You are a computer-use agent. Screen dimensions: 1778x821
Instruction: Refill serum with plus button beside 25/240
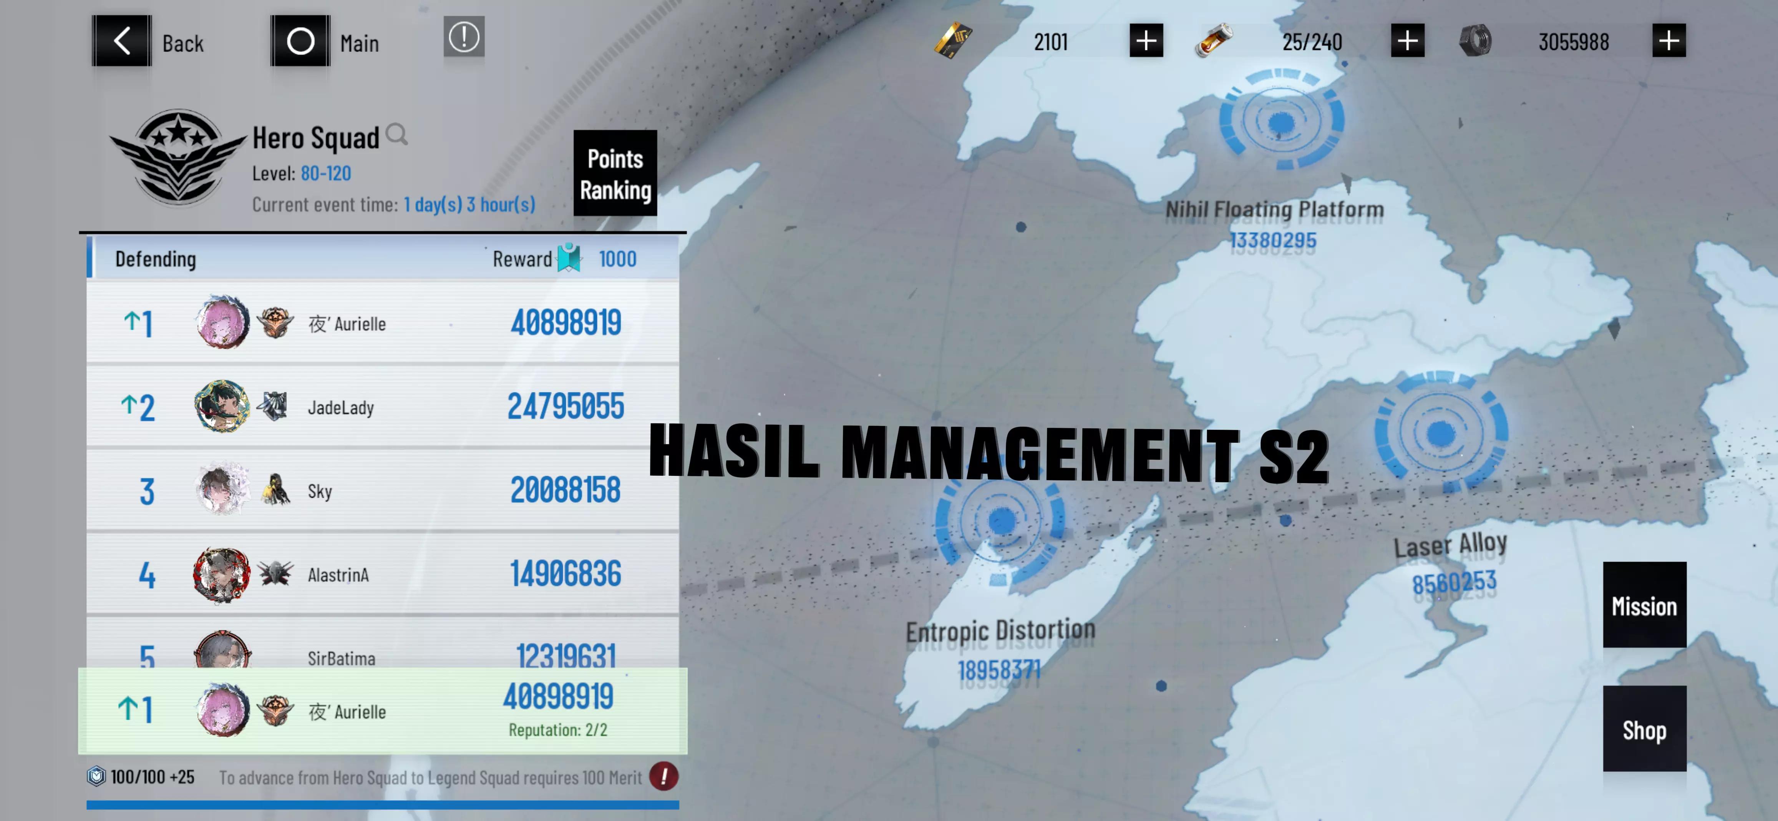[1407, 41]
